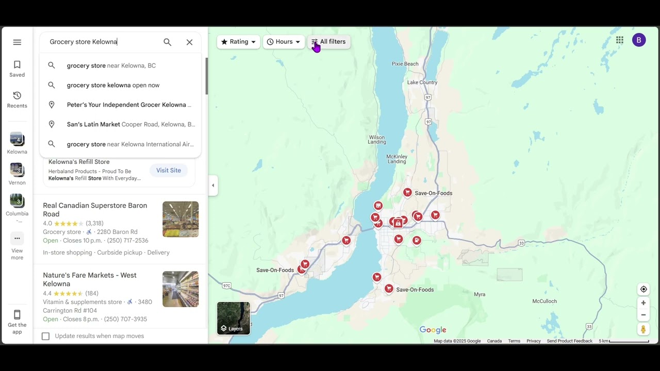The height and width of the screenshot is (371, 660).
Task: Open the Kelowna recent search shortcut
Action: (17, 144)
